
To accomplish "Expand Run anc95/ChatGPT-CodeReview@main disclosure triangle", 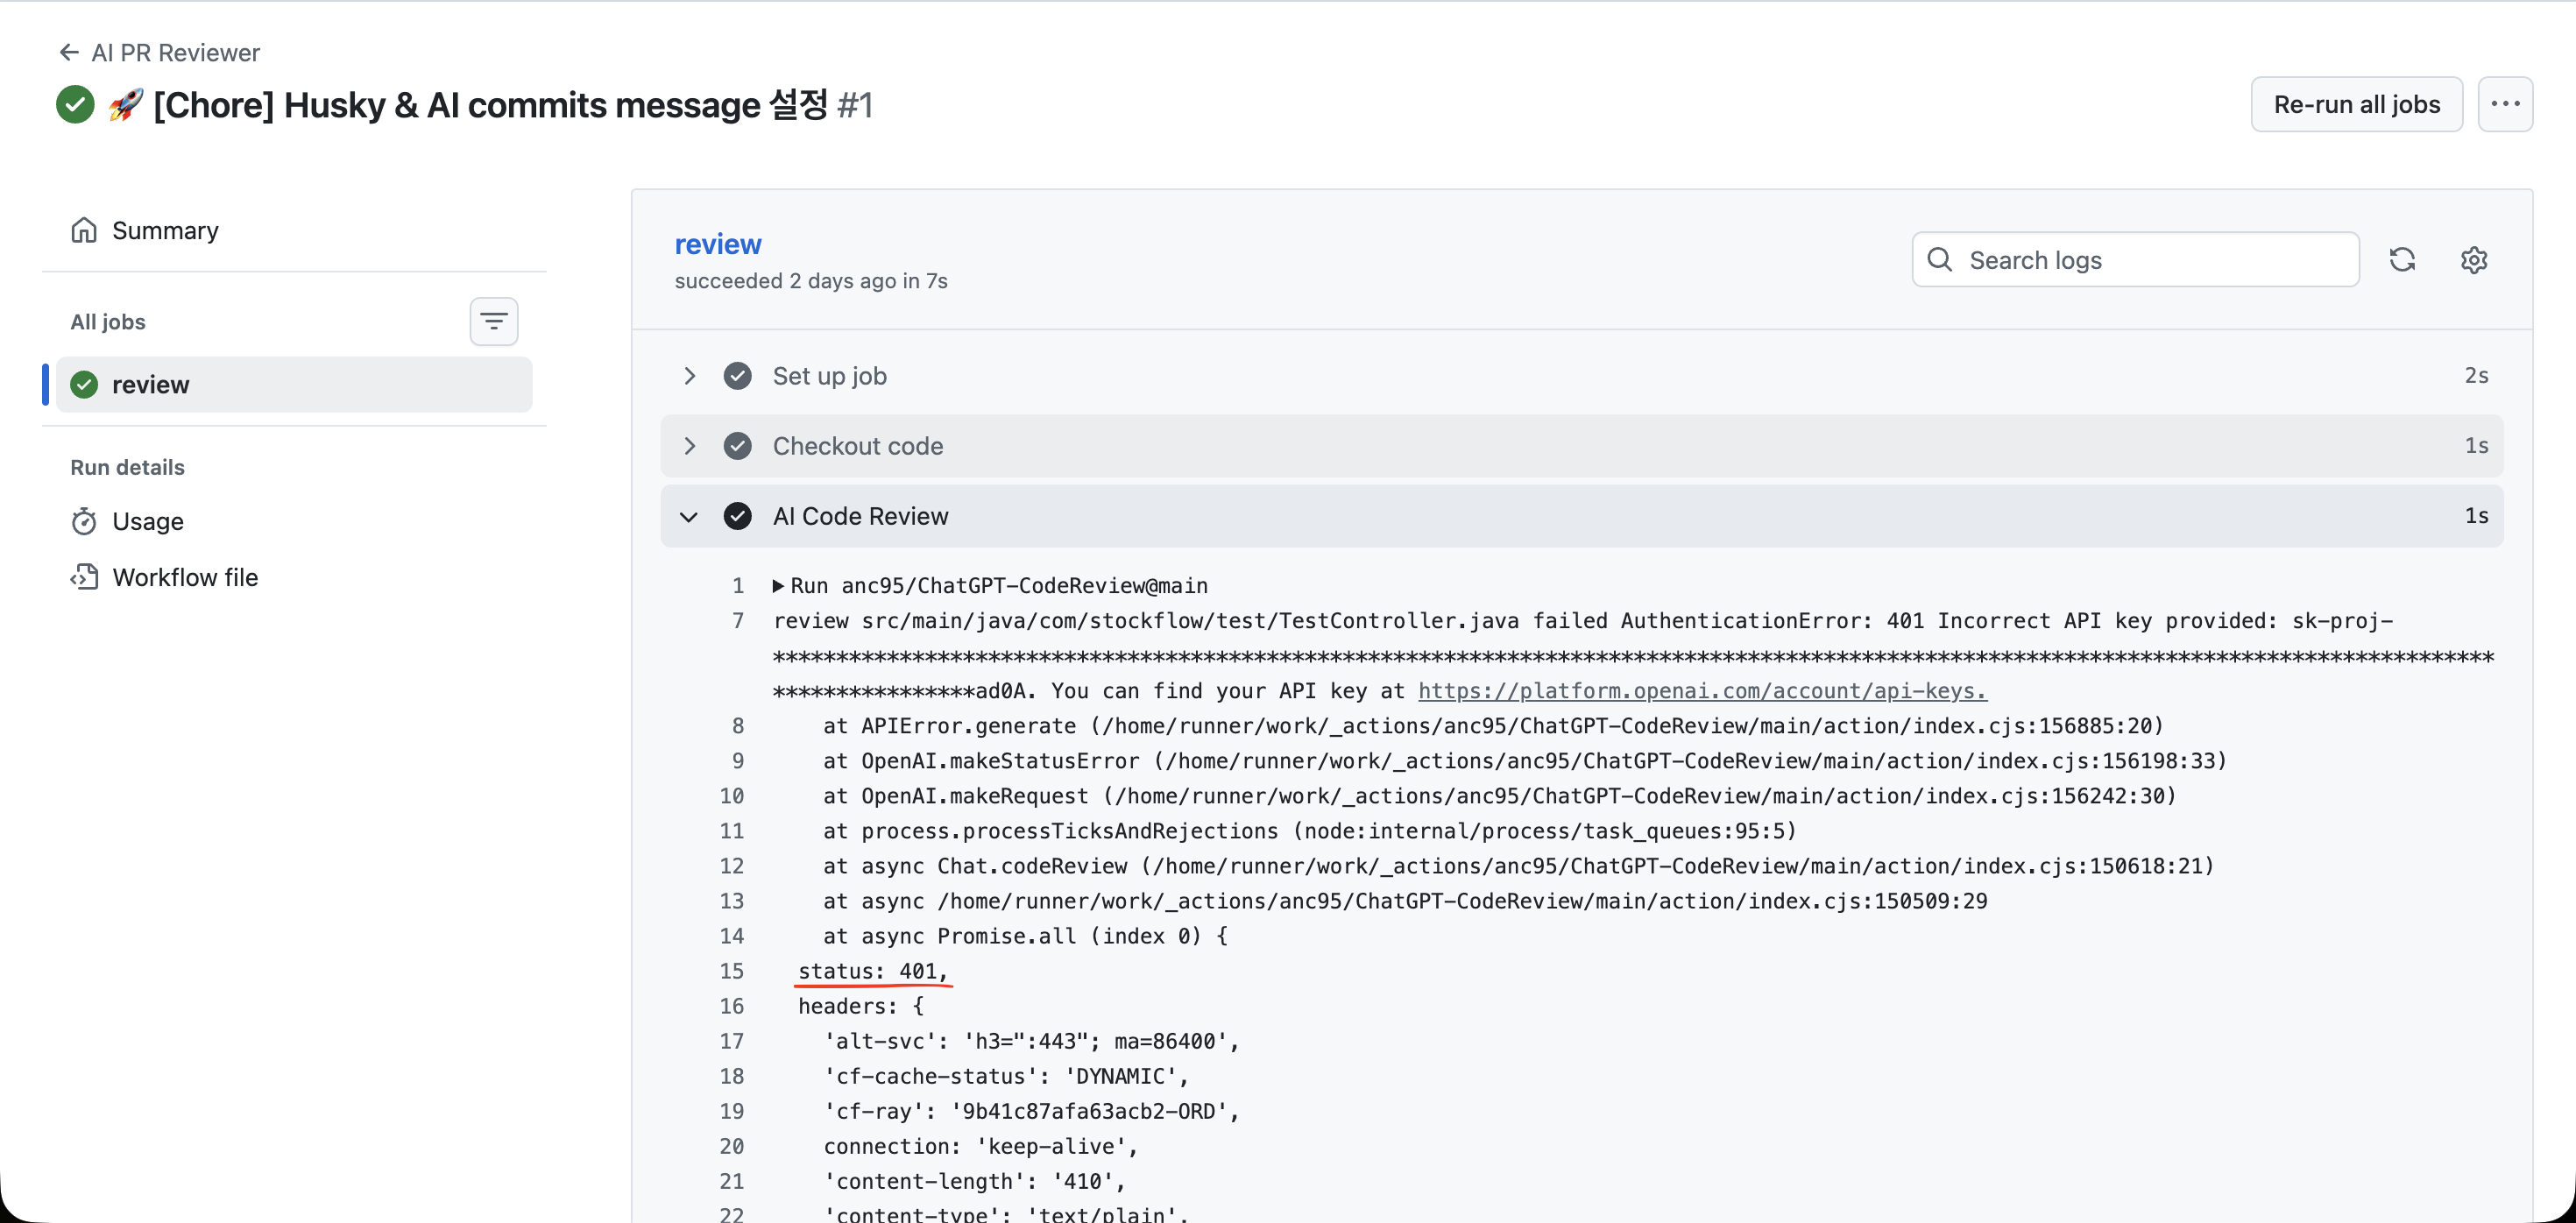I will pos(778,586).
